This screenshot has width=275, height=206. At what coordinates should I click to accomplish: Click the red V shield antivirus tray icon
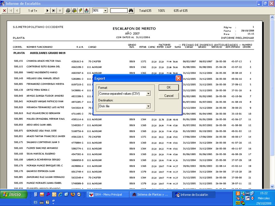252,198
